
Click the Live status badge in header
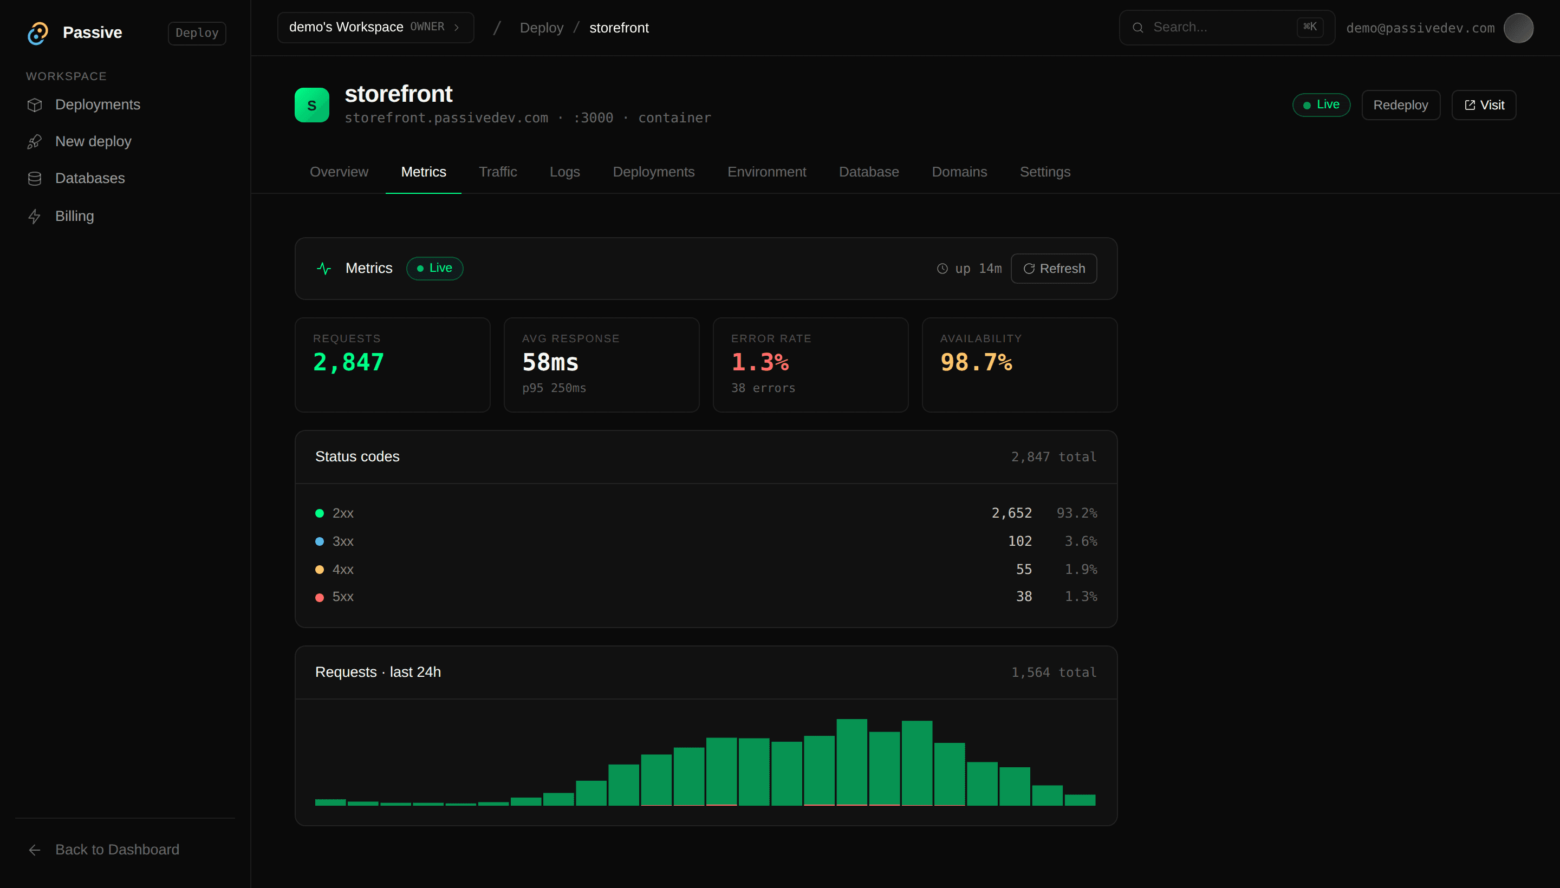click(x=1321, y=105)
